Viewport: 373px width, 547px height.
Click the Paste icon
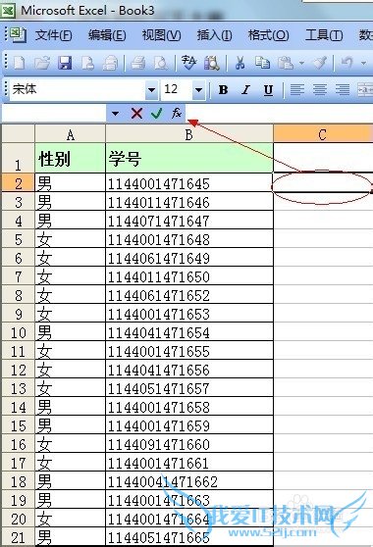click(286, 63)
